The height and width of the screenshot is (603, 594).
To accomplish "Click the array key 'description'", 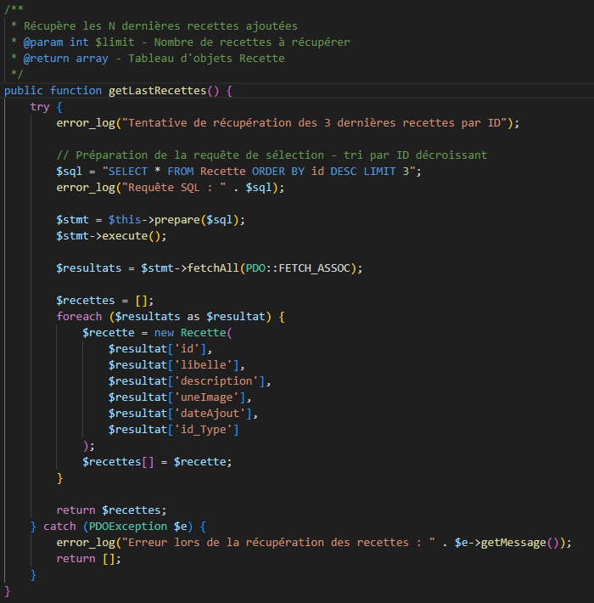I will point(216,381).
